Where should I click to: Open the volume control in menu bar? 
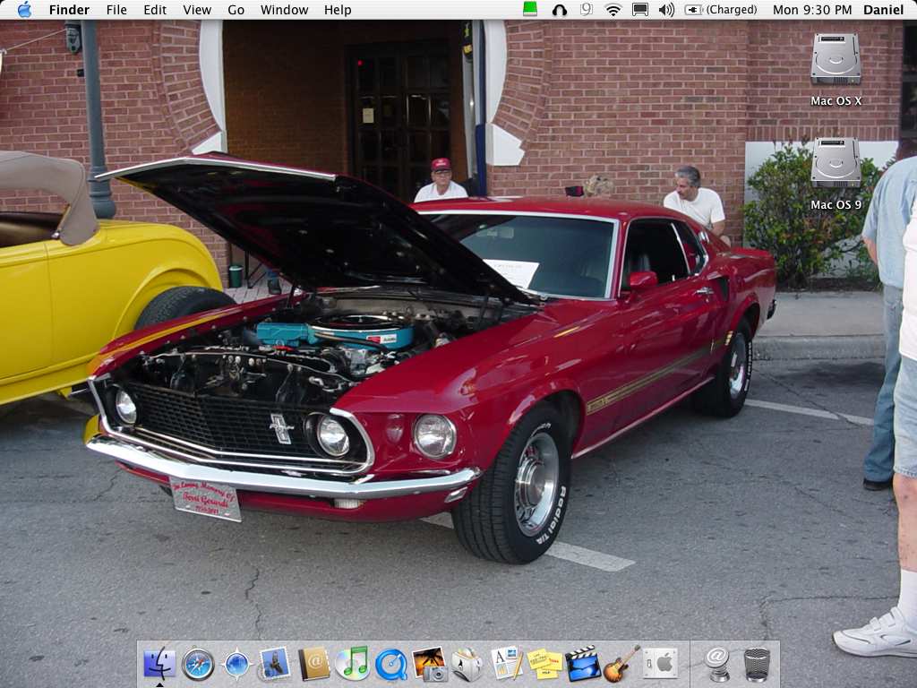coord(666,10)
